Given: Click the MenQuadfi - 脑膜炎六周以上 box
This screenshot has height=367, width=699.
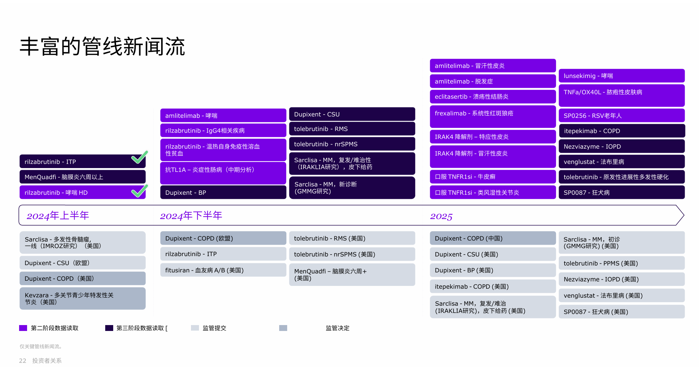Looking at the screenshot, I should click(83, 177).
